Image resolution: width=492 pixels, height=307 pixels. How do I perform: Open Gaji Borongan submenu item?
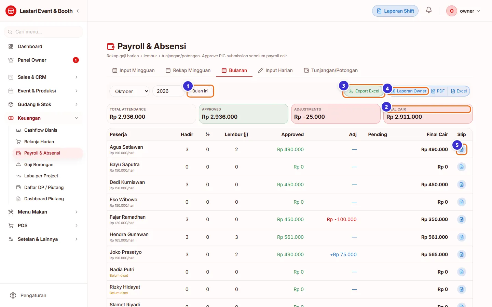tap(48, 164)
